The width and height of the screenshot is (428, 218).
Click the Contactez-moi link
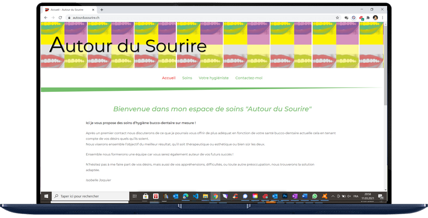tap(248, 78)
